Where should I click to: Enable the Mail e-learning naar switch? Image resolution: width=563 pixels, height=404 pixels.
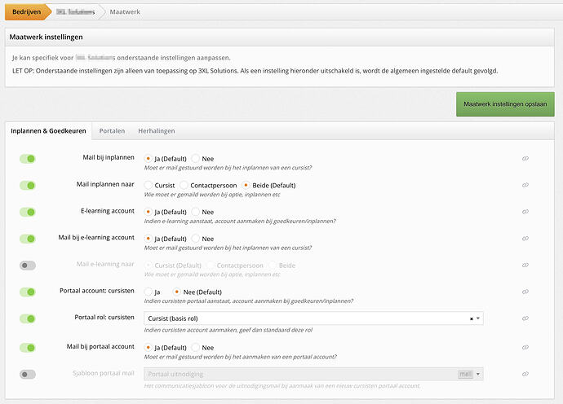(28, 266)
